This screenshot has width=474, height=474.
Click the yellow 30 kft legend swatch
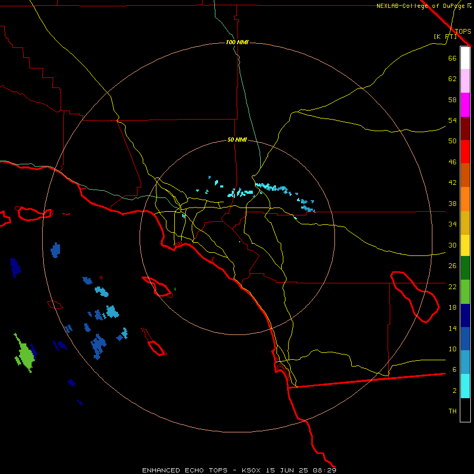pos(465,245)
